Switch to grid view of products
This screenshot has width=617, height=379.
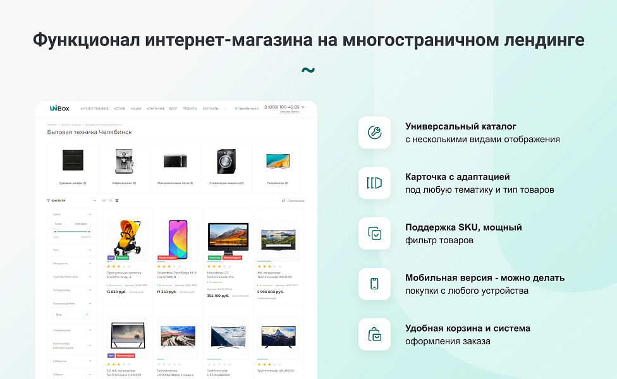[116, 200]
